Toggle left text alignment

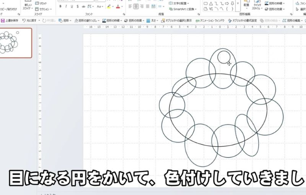[x=130, y=6]
